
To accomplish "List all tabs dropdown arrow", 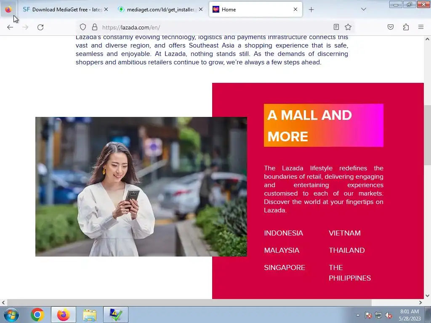I will (363, 9).
